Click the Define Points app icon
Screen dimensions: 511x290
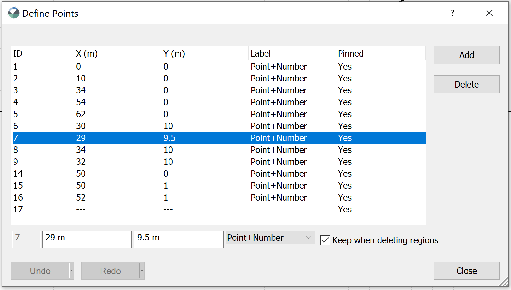(14, 13)
